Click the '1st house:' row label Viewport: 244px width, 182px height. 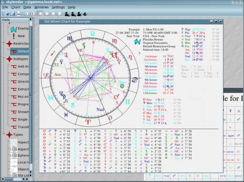click(x=151, y=56)
